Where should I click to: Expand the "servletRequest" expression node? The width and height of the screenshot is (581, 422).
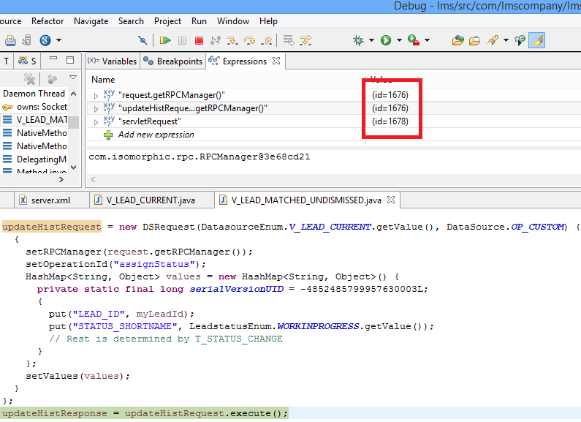click(x=96, y=121)
